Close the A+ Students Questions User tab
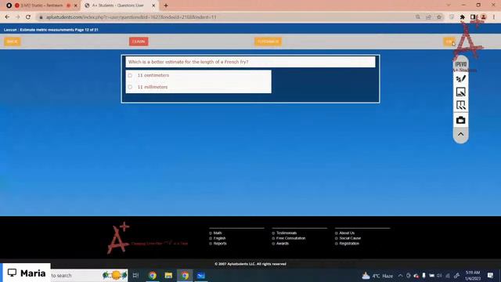501x282 pixels. (153, 5)
